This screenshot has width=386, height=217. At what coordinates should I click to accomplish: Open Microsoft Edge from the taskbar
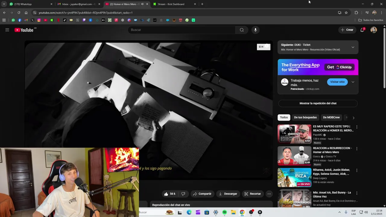[189, 212]
